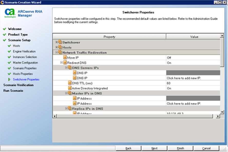Go to the Scenario Setup step
This screenshot has height=152, width=228.
[x=19, y=40]
